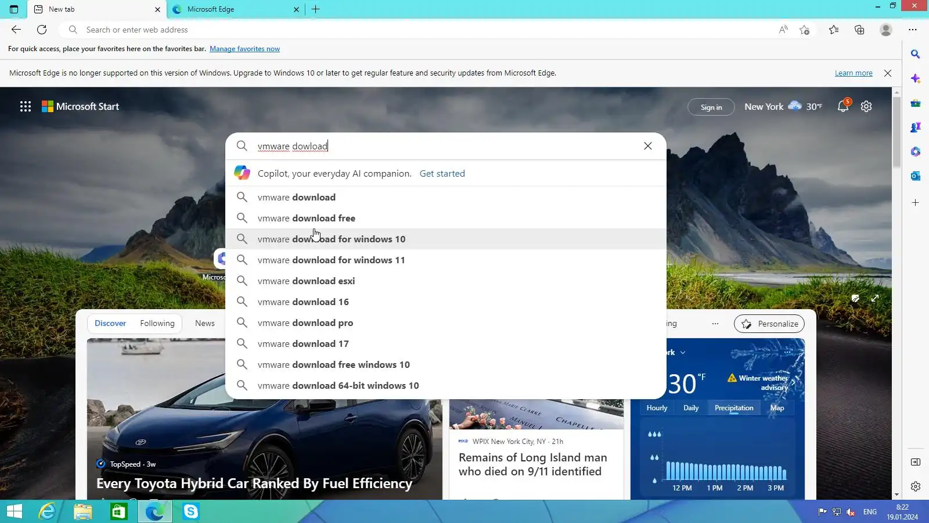Close the Microsoft Edge browser tab
929x523 pixels.
pos(296,9)
